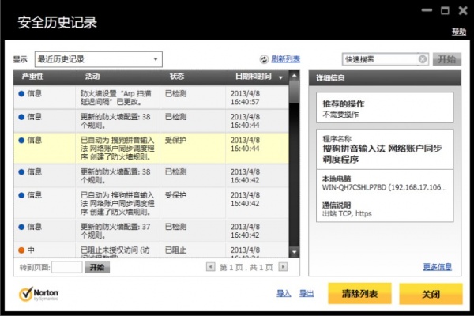Click WIN-QH7CSHLP7BD local computer text
This screenshot has height=316, width=474.
384,187
